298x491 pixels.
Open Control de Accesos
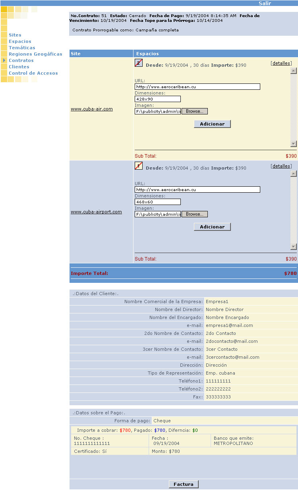(x=33, y=73)
